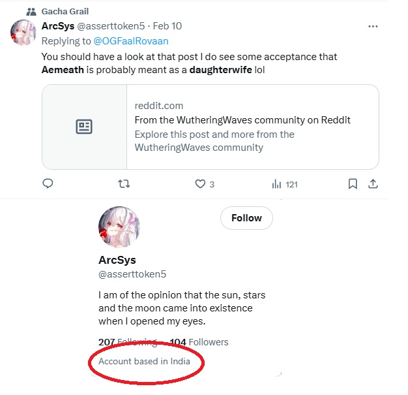Open the tweet view analytics icon
408x395 pixels.
(x=276, y=184)
